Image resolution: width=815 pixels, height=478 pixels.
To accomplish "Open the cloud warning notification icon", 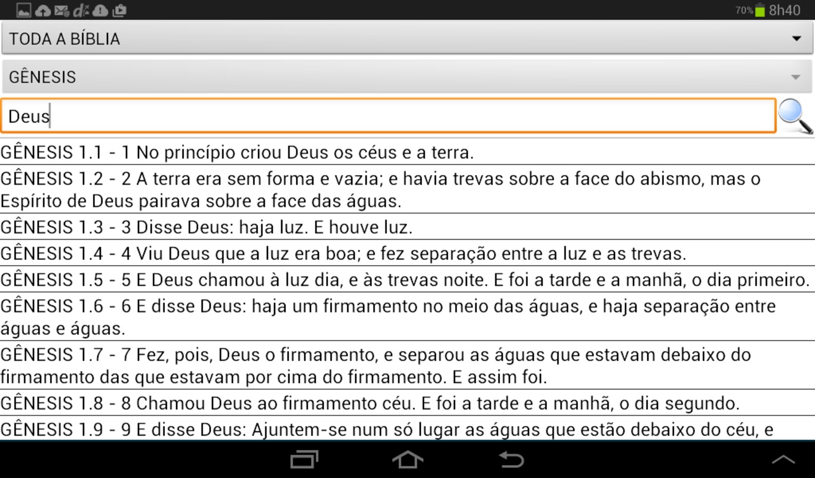I will [x=100, y=10].
